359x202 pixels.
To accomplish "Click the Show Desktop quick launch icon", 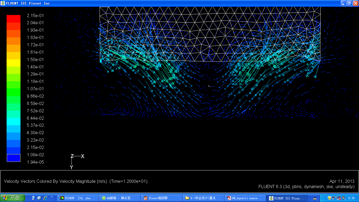I will (33, 198).
